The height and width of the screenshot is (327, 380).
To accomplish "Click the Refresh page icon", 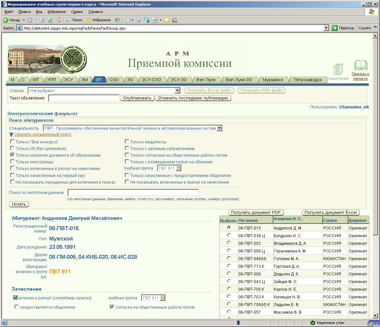I will 50,20.
